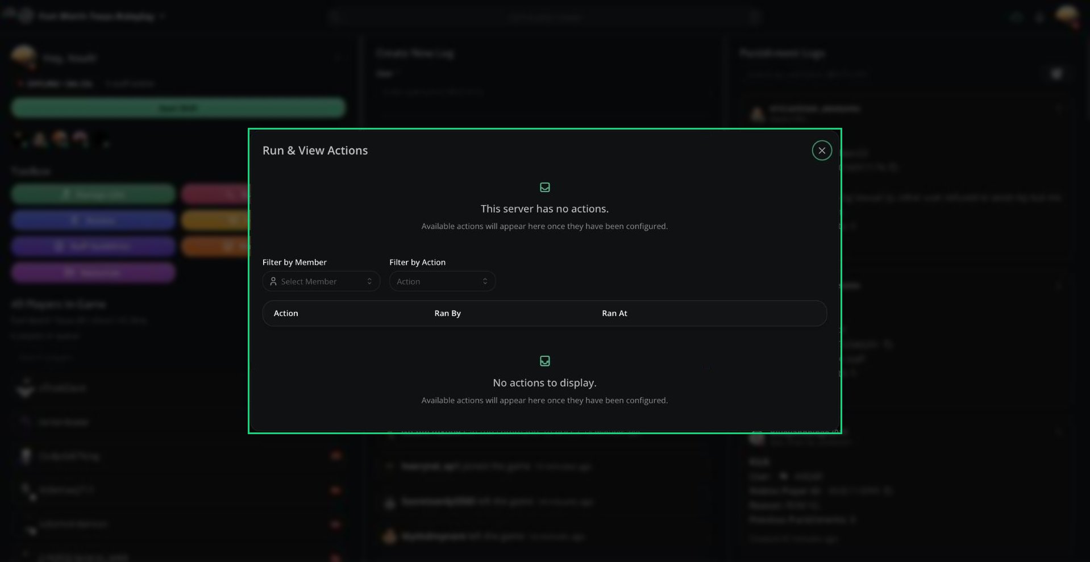Click the inbox icon above "This server has no actions."
1090x562 pixels.
[x=544, y=187]
